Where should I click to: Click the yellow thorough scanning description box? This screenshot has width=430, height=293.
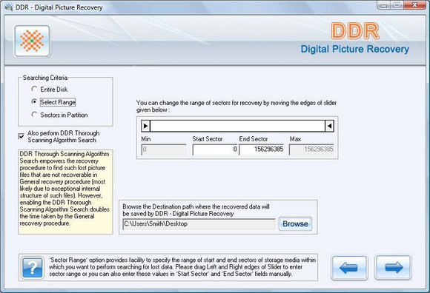[x=65, y=192]
